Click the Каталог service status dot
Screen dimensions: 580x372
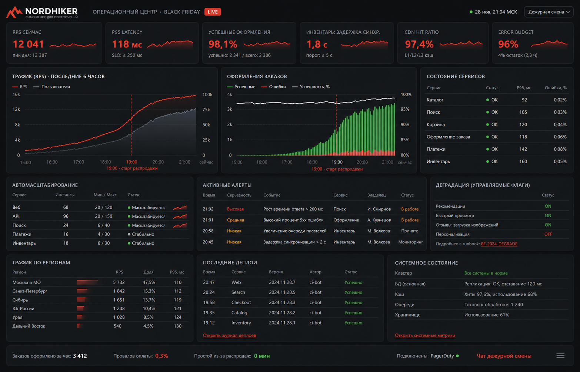pos(487,100)
